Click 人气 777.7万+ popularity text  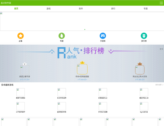point(25,80)
